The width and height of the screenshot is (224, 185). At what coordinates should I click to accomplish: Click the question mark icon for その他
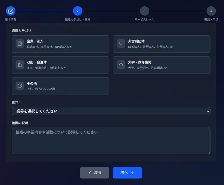[x=20, y=86]
